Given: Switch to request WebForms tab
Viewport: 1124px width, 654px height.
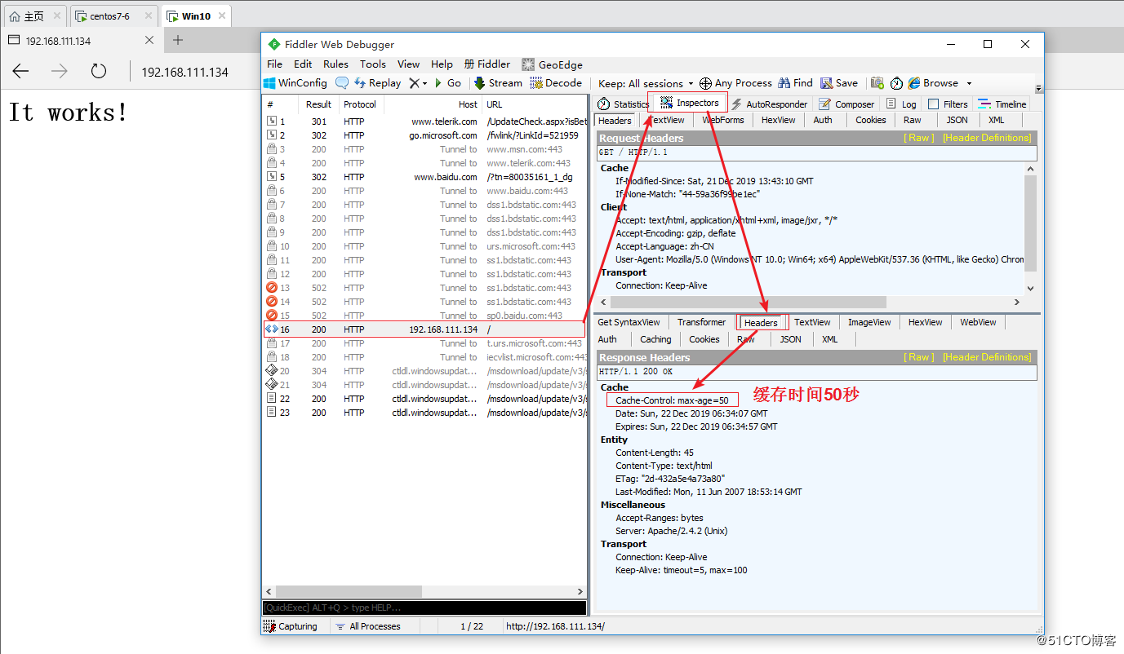Looking at the screenshot, I should tap(723, 120).
